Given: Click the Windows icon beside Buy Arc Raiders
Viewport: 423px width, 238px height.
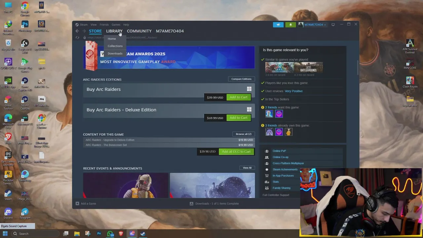Looking at the screenshot, I should click(249, 89).
